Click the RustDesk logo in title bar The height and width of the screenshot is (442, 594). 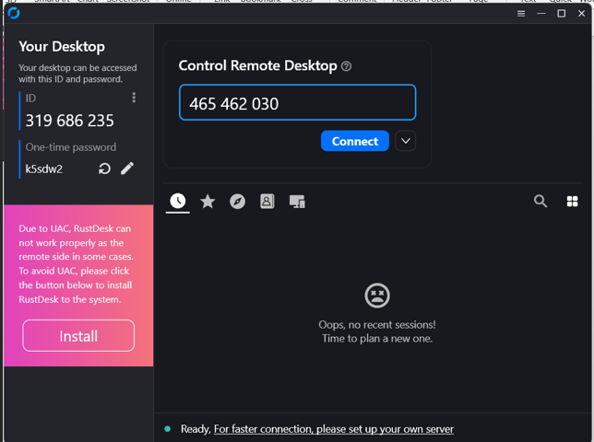pyautogui.click(x=14, y=13)
